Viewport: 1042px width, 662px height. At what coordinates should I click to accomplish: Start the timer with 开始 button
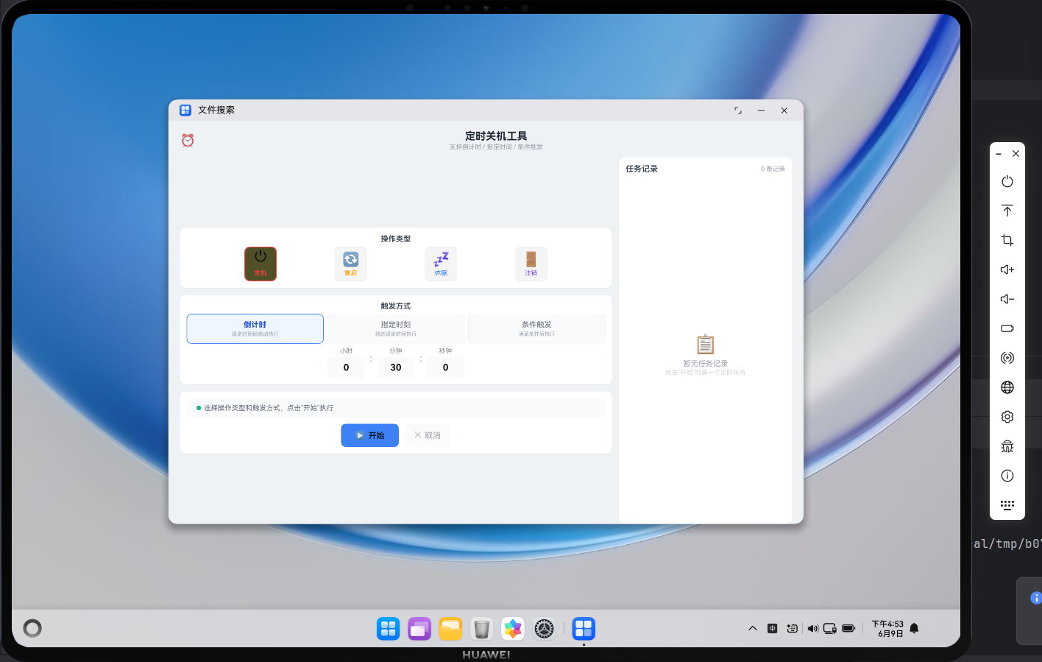369,435
